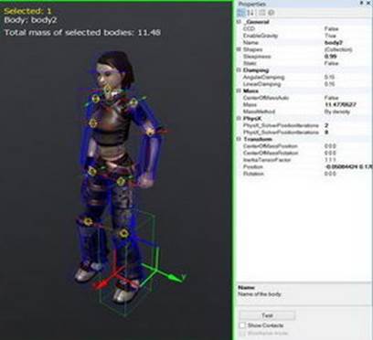Collapse the Mass category
The height and width of the screenshot is (340, 373).
click(x=240, y=90)
